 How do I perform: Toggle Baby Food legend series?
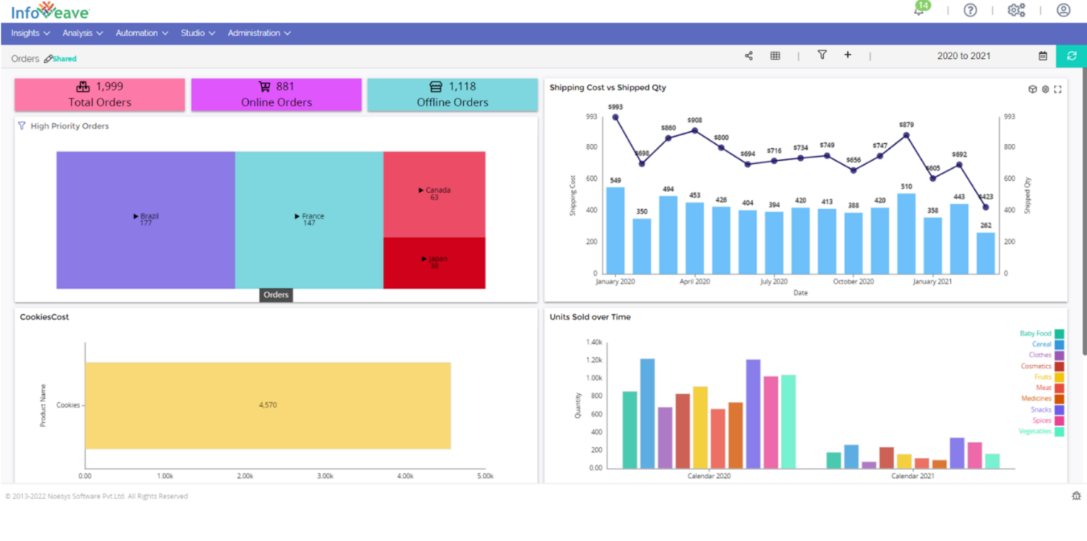pos(1042,333)
